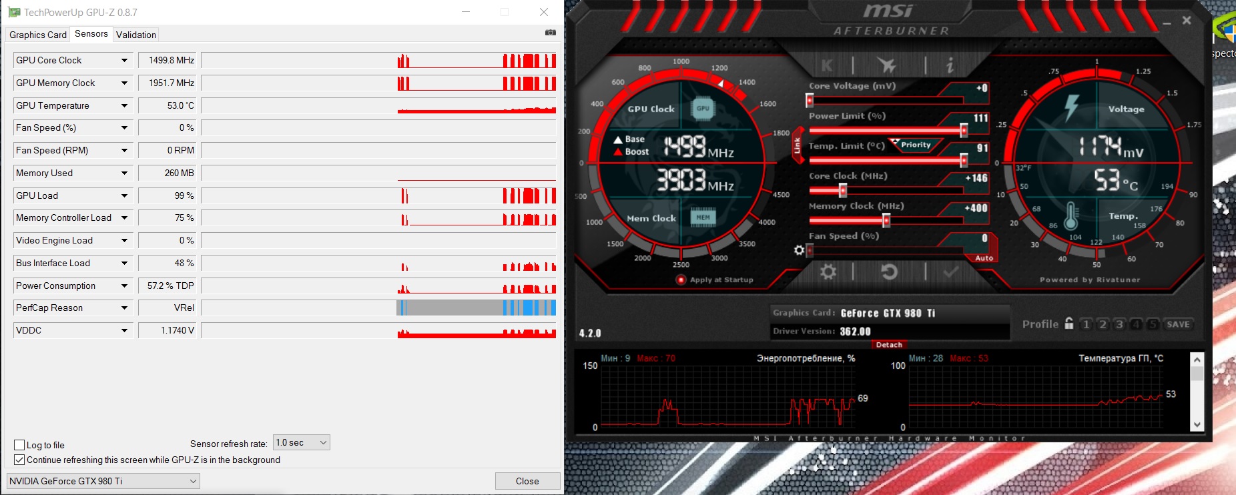This screenshot has height=495, width=1236.
Task: Toggle Apply at Startup option
Action: pos(681,280)
